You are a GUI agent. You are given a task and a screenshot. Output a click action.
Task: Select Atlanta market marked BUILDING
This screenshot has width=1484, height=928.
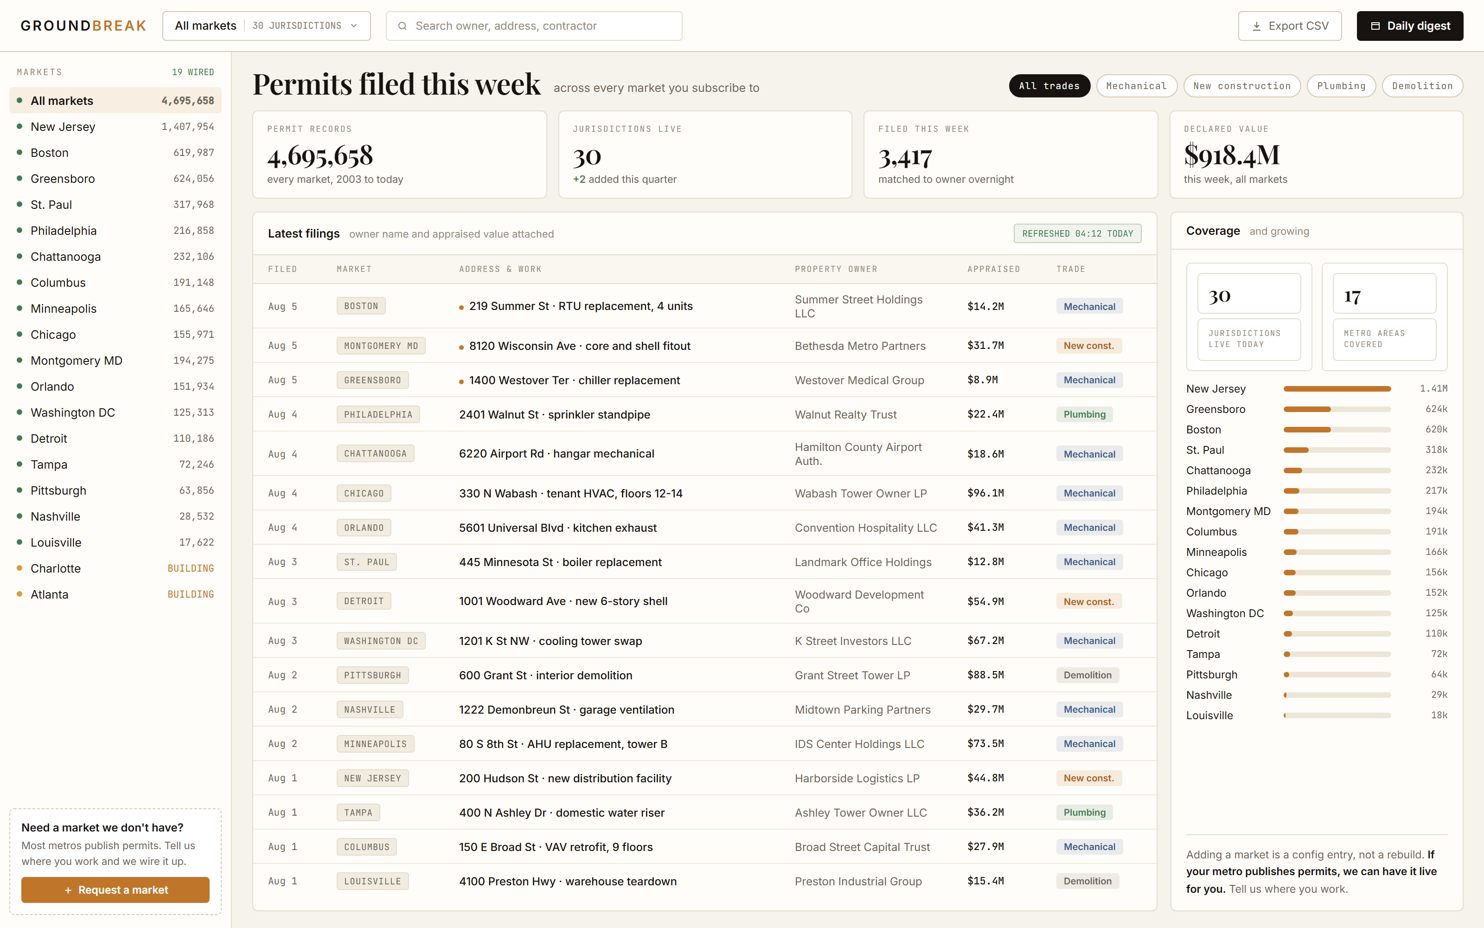click(115, 594)
